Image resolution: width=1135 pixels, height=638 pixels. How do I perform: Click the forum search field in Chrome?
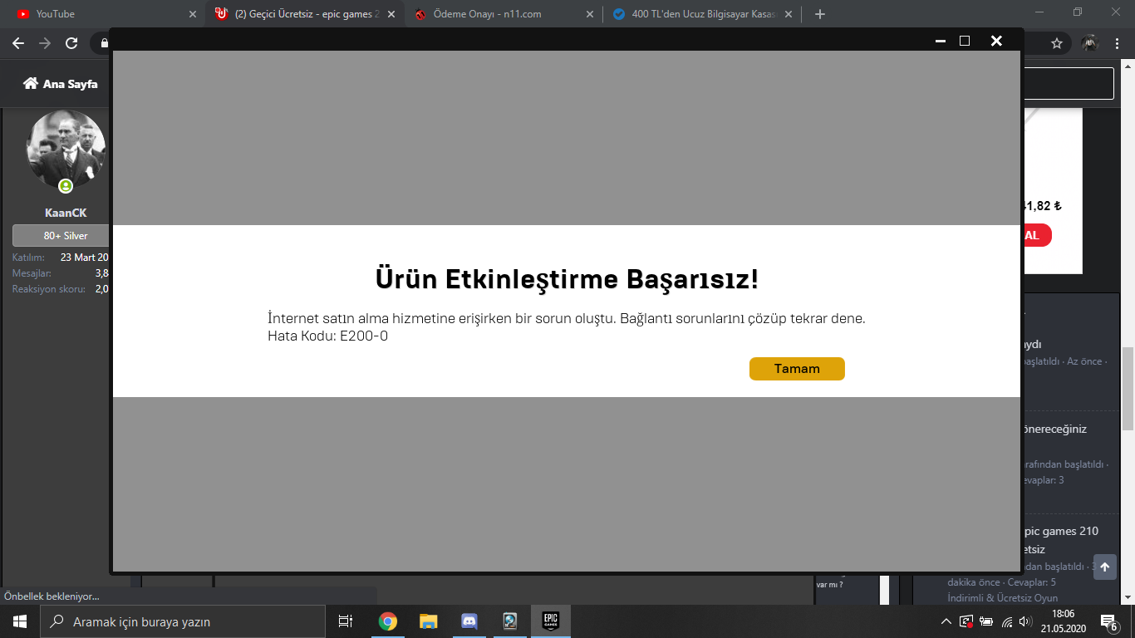pos(1069,84)
